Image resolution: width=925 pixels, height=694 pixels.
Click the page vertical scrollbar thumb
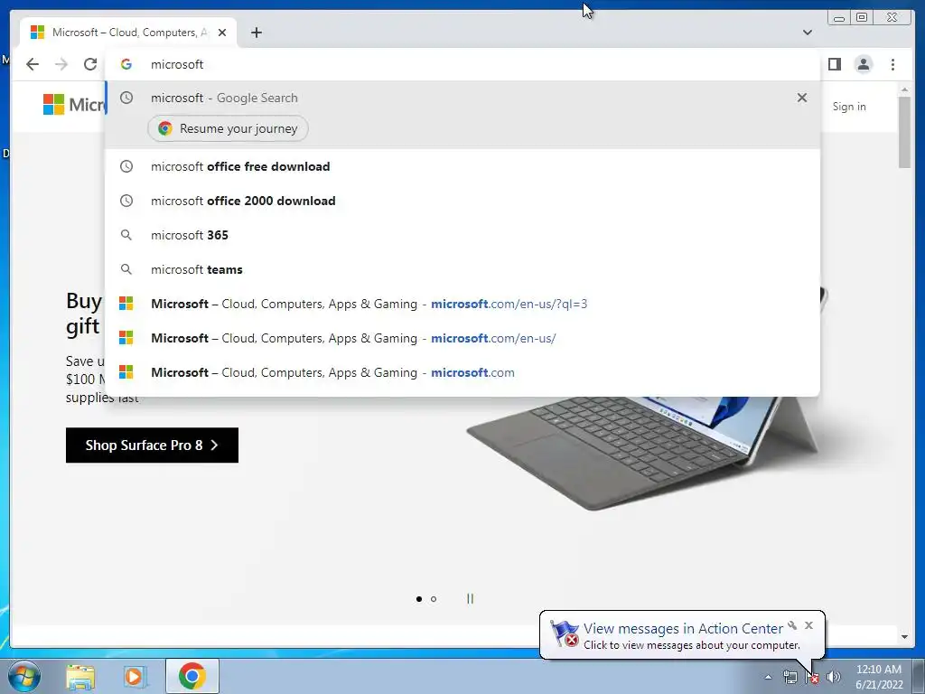click(904, 132)
